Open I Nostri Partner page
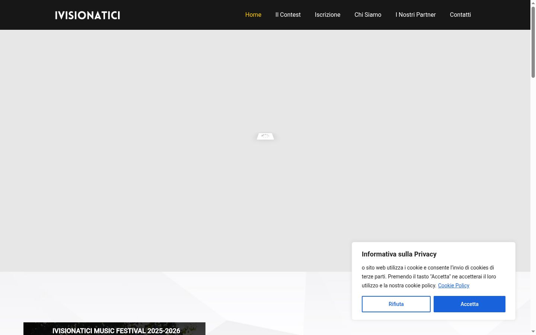 (415, 15)
